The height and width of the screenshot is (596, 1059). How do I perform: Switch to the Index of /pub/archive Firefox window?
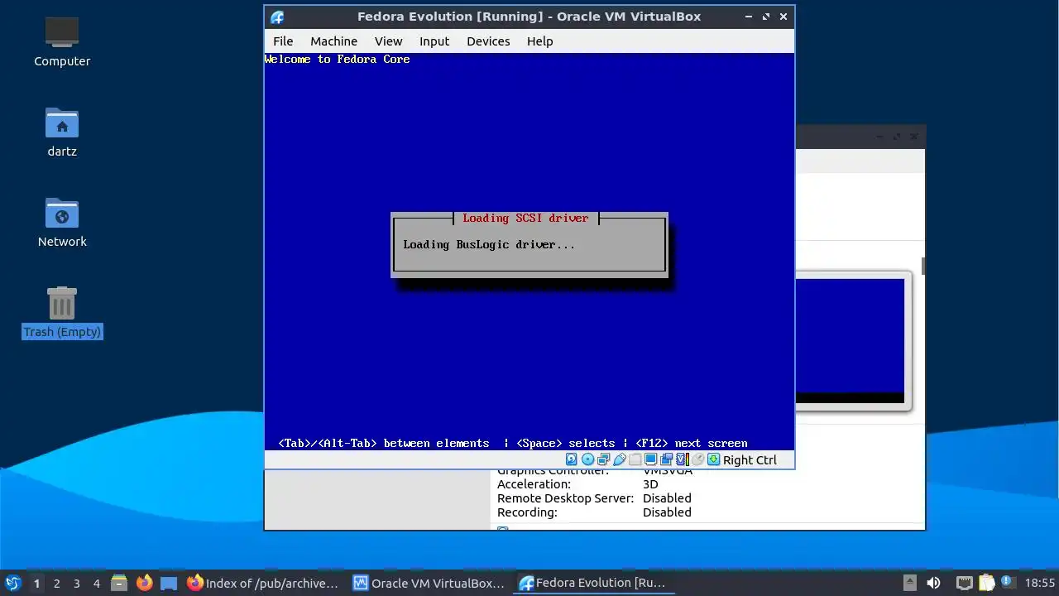point(262,583)
